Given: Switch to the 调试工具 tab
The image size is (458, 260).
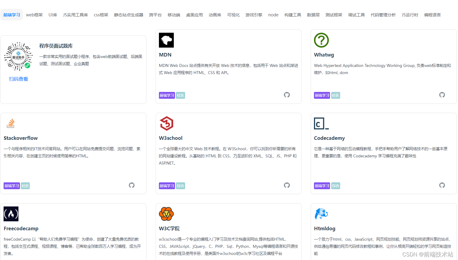Looking at the screenshot, I should click(356, 15).
